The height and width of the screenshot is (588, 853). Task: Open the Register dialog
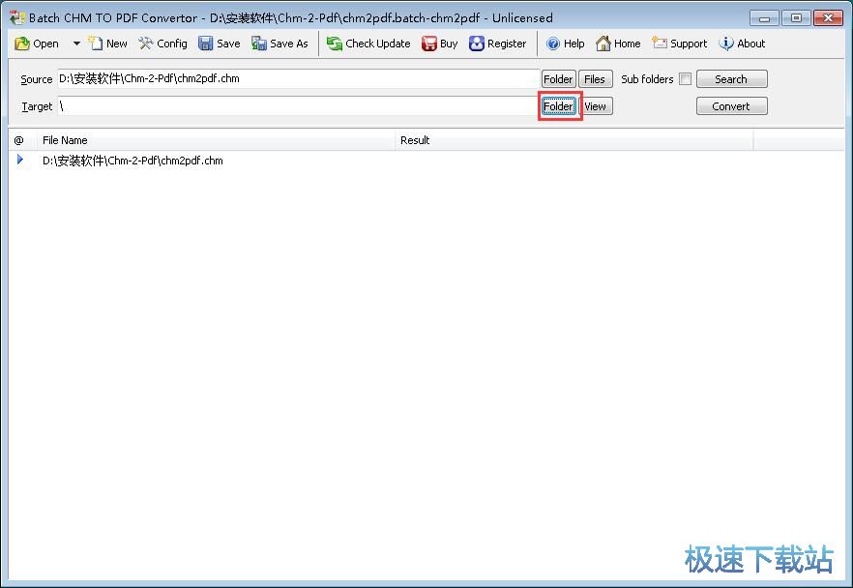pyautogui.click(x=498, y=43)
